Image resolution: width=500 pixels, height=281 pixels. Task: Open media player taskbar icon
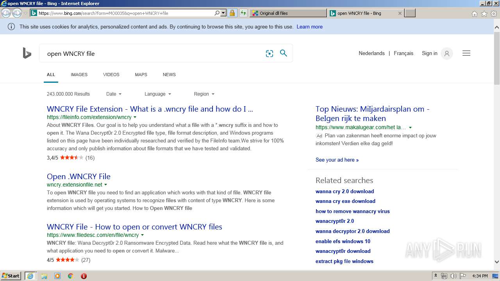coord(57,276)
